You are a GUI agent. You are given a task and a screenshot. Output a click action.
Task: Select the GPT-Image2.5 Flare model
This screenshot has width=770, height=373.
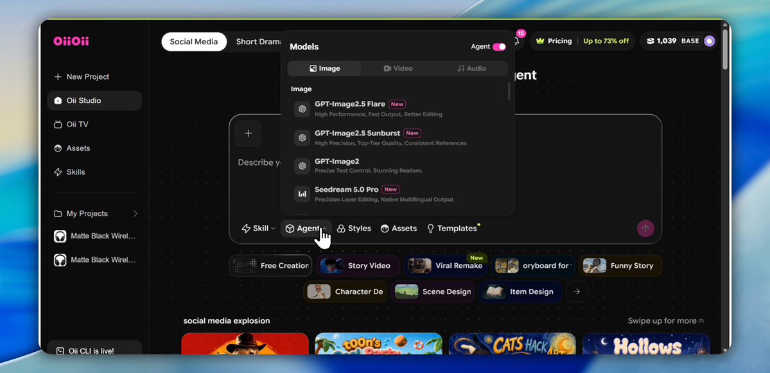(398, 109)
